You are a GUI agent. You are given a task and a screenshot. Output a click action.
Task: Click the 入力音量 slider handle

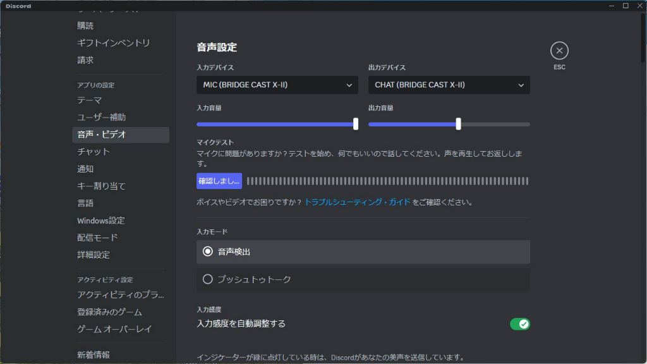coord(356,124)
